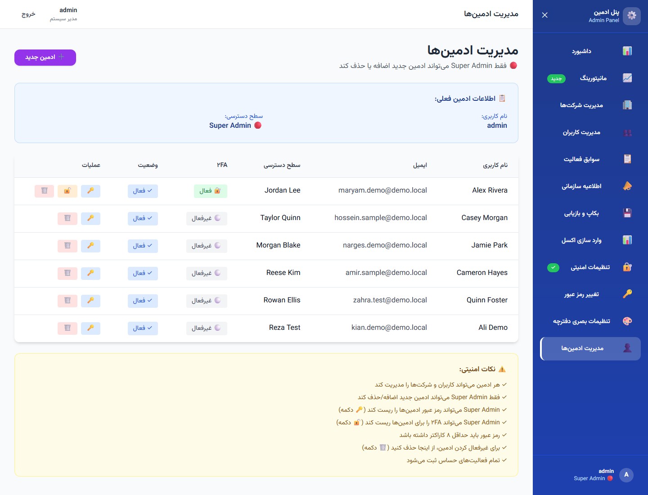Open تنظیمات بصری دفترچه sidebar item

(590, 321)
